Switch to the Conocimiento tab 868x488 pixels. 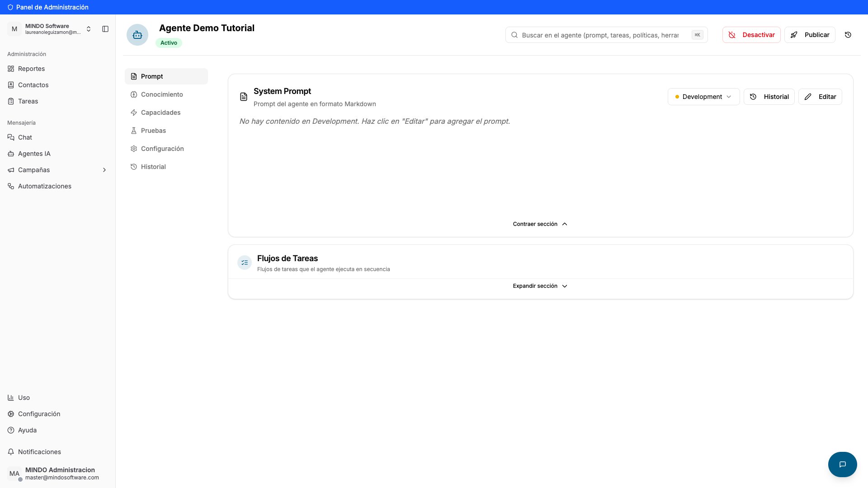(x=166, y=94)
